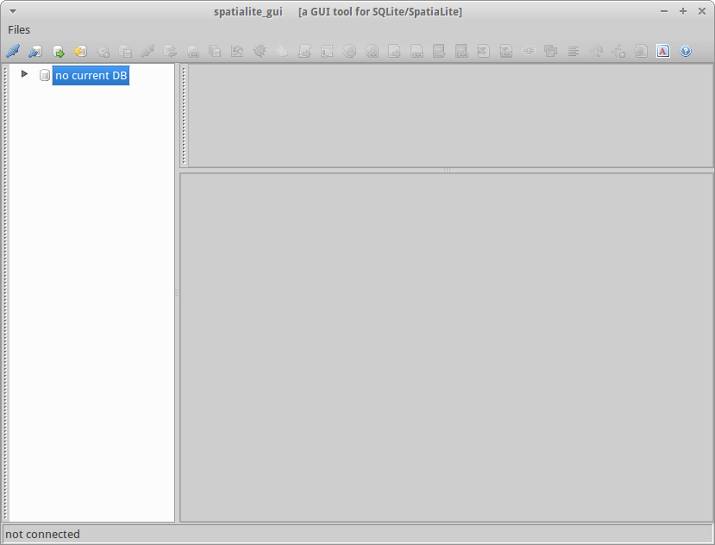Click the gray disconnect plug icon
This screenshot has height=545, width=715.
147,51
